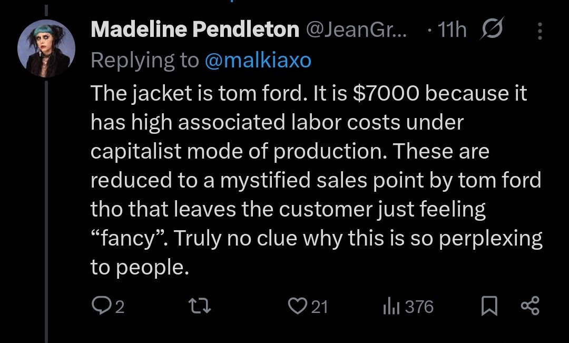Click the slashed circle icon beside 11h

click(x=492, y=30)
